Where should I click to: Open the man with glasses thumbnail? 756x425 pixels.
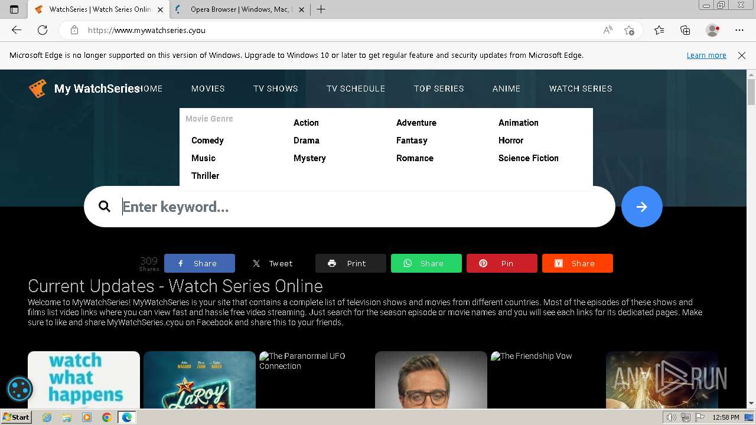tap(431, 380)
